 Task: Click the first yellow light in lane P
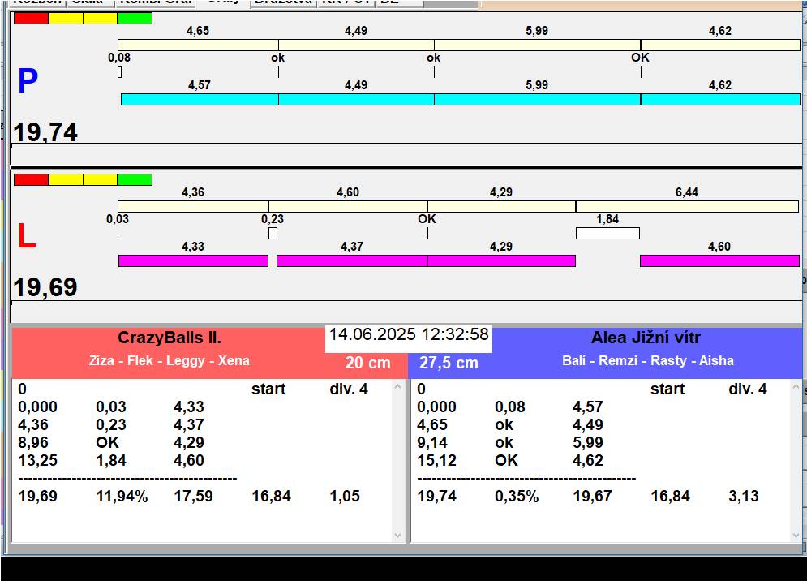66,19
